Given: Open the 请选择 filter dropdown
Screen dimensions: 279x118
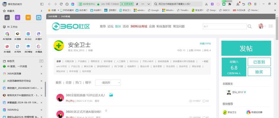Looking at the screenshot, I should coord(108,83).
